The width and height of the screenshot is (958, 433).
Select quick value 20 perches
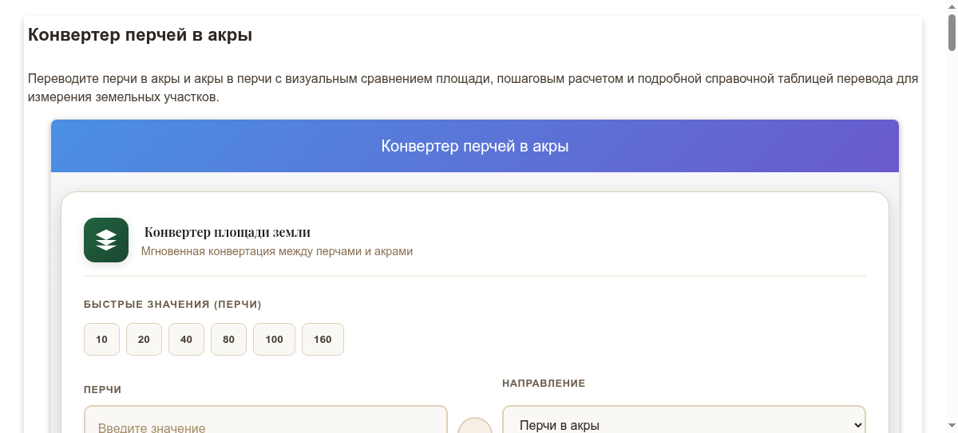tap(144, 339)
